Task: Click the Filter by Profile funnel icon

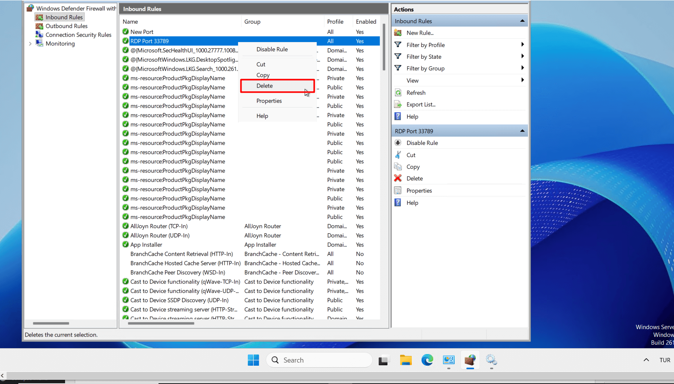Action: 398,45
